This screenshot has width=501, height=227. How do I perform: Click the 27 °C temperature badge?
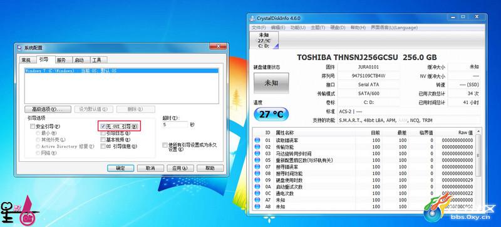[x=271, y=114]
